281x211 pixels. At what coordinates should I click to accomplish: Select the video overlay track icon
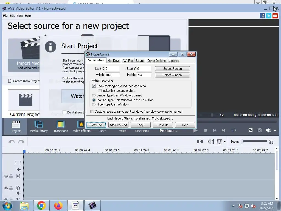point(18,188)
